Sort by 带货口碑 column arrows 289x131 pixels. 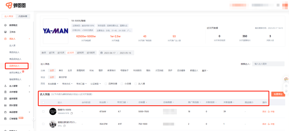(x=127, y=102)
